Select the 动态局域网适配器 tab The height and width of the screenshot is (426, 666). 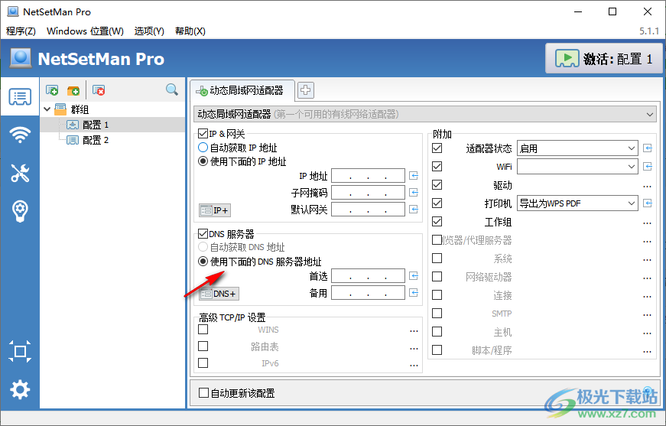(x=242, y=90)
